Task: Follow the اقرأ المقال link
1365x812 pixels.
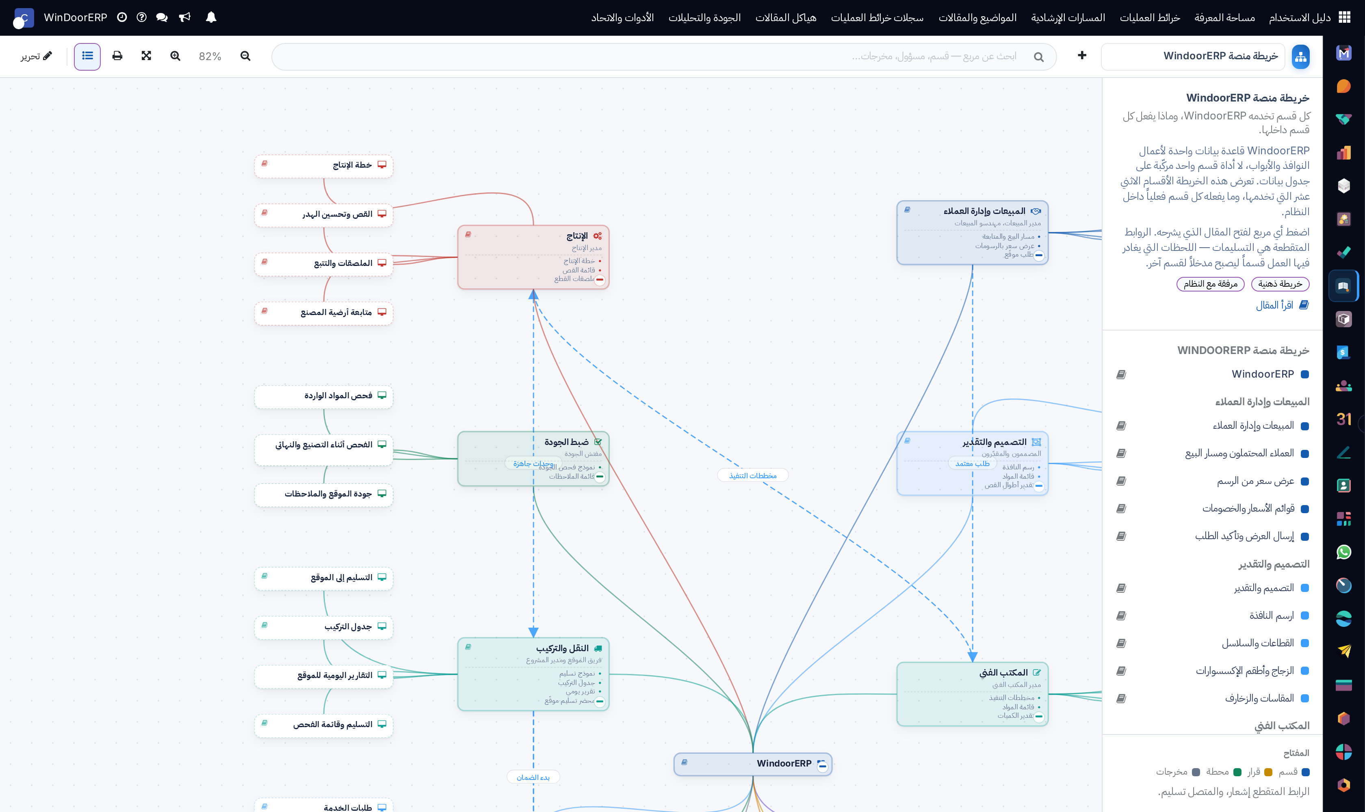Action: pyautogui.click(x=1282, y=305)
